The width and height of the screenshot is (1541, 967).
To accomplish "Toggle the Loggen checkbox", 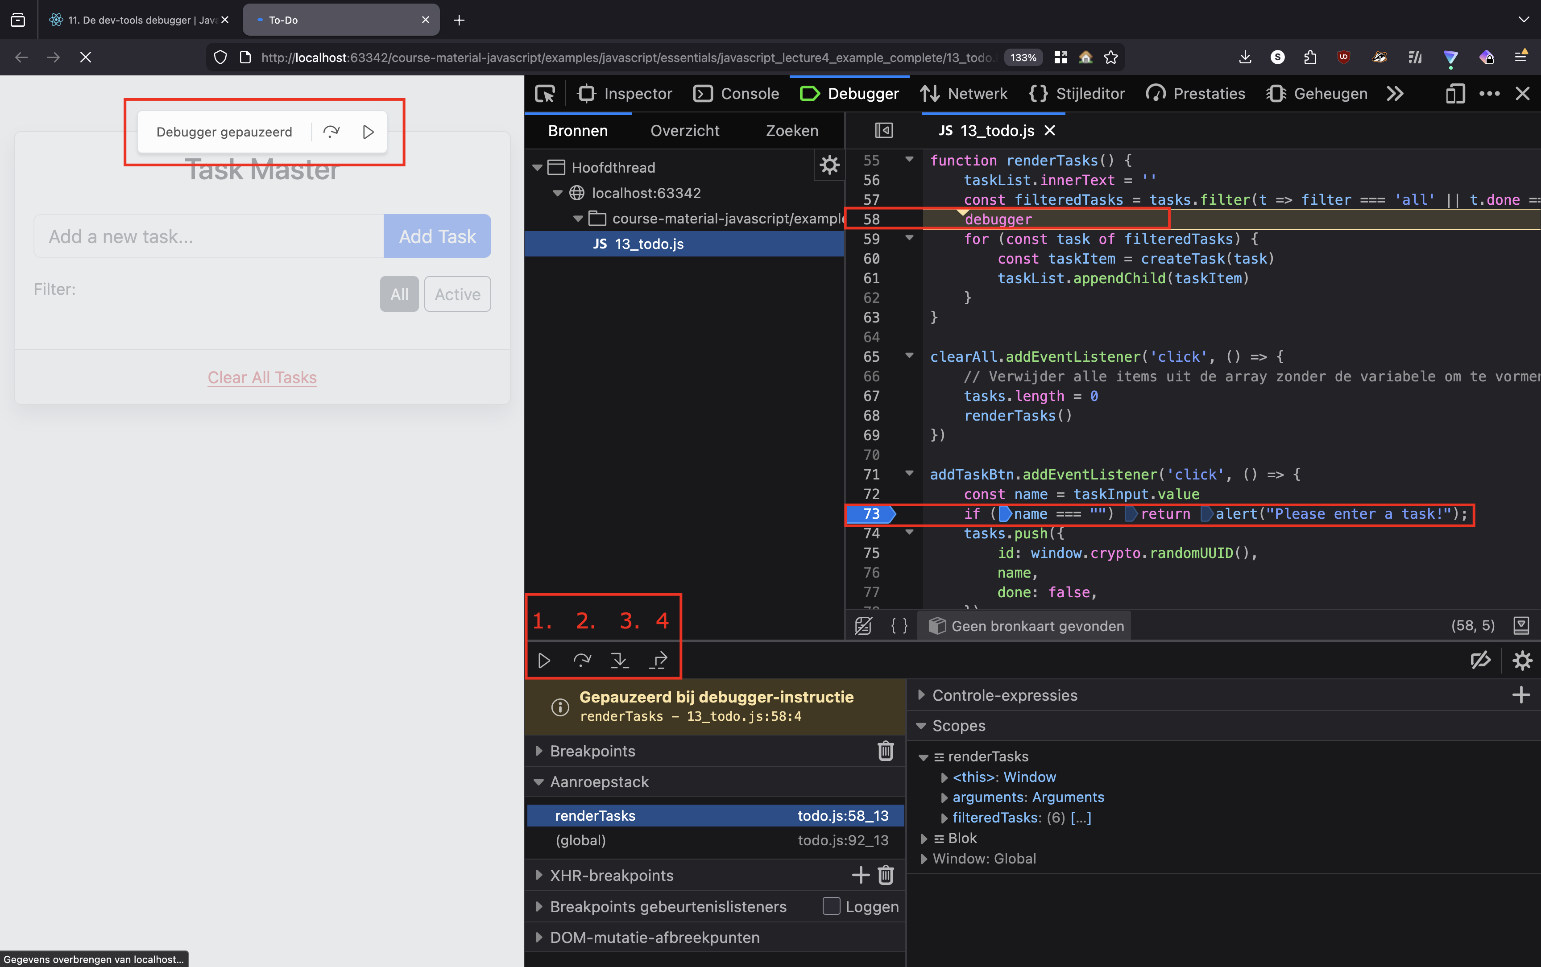I will [830, 906].
